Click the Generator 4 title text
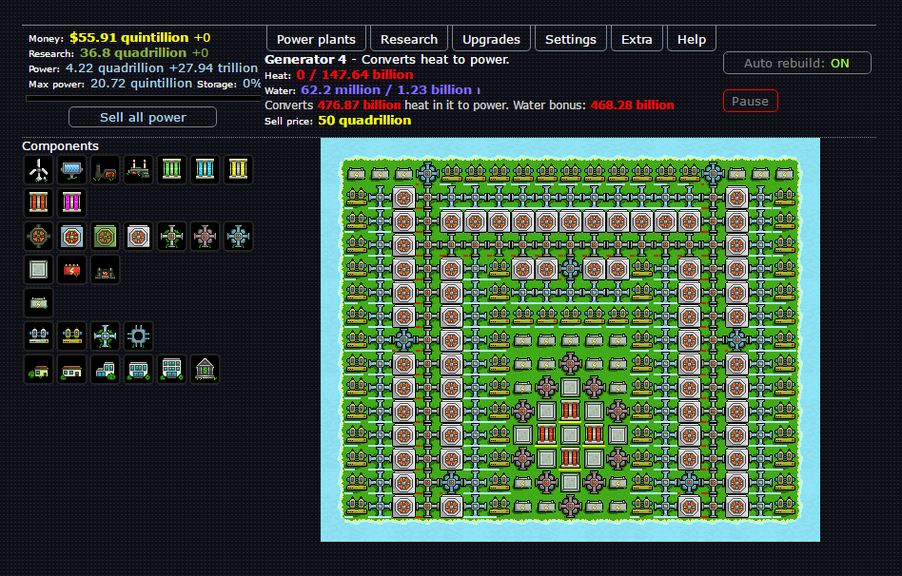The height and width of the screenshot is (576, 902). point(305,59)
